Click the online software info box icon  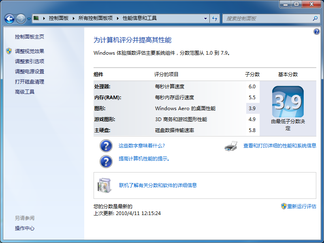coord(104,185)
